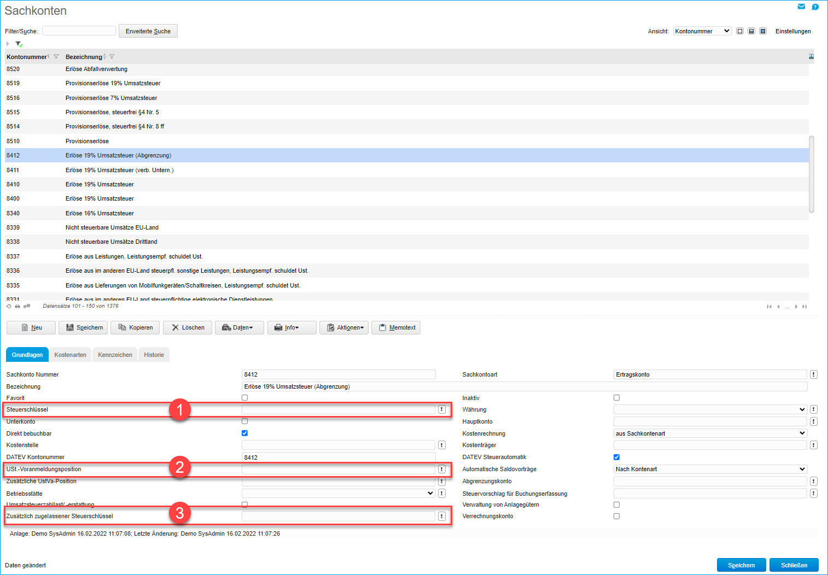The image size is (828, 575).
Task: Click the Filter/Suche input field
Action: (x=79, y=31)
